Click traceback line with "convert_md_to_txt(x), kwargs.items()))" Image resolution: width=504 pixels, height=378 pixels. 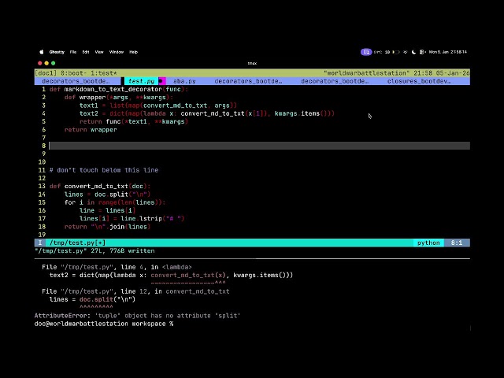[x=172, y=275]
